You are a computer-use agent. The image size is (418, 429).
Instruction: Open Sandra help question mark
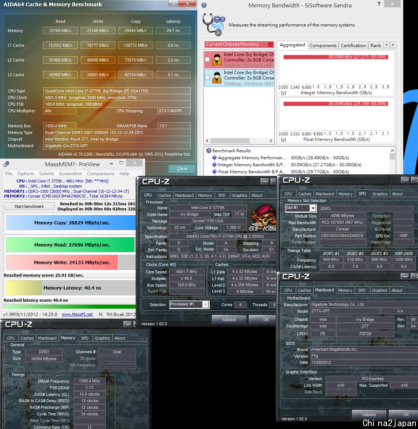point(379,4)
